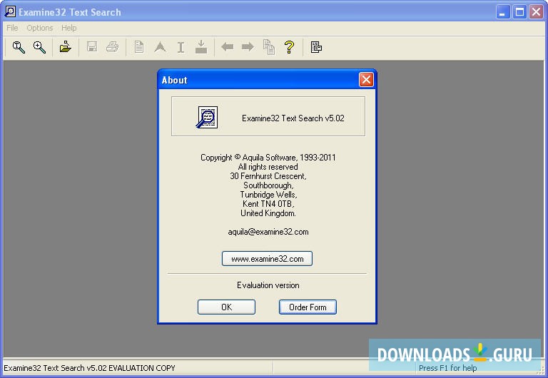548x378 pixels.
Task: Click the 'United Kingdom.' line
Action: click(x=268, y=213)
